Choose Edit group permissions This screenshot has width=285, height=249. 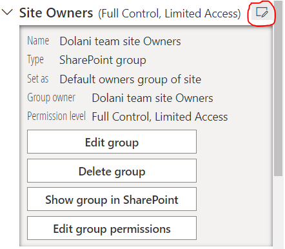coord(112,228)
